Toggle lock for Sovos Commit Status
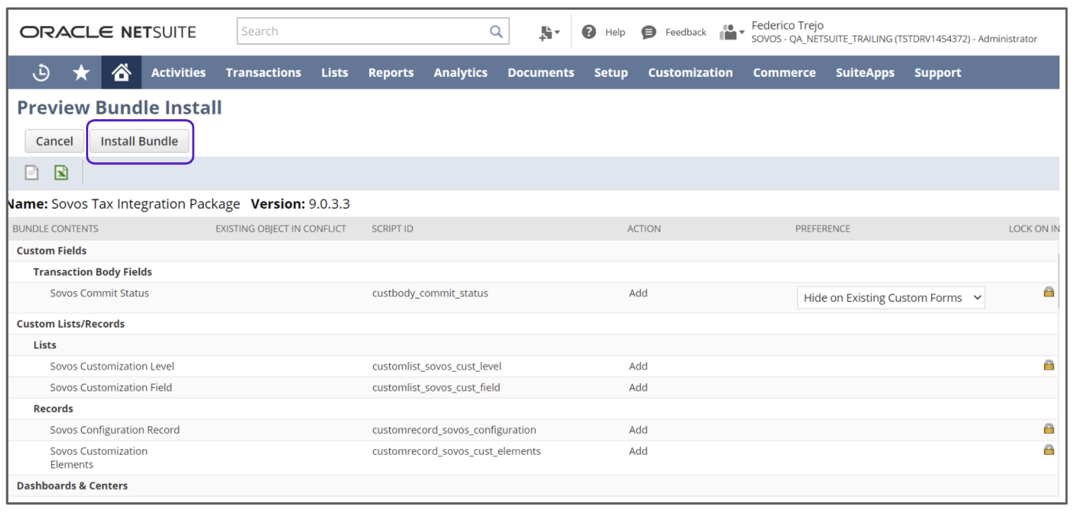The height and width of the screenshot is (512, 1075). pyautogui.click(x=1048, y=292)
